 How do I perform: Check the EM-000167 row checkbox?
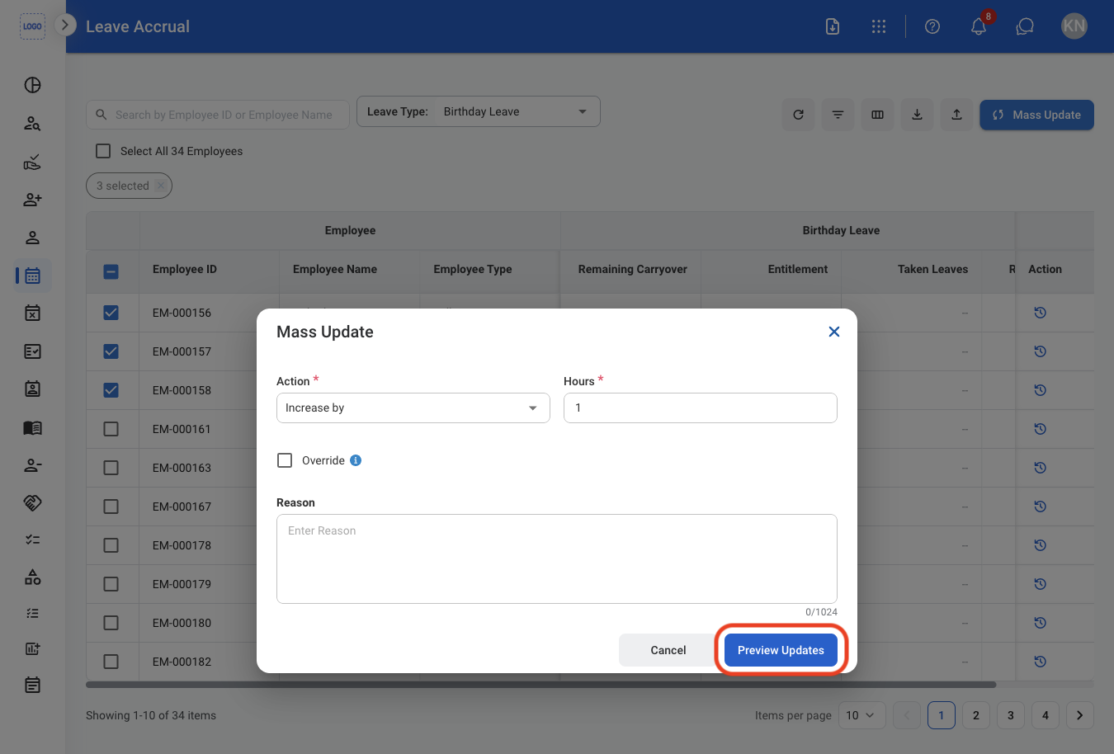pyautogui.click(x=111, y=507)
